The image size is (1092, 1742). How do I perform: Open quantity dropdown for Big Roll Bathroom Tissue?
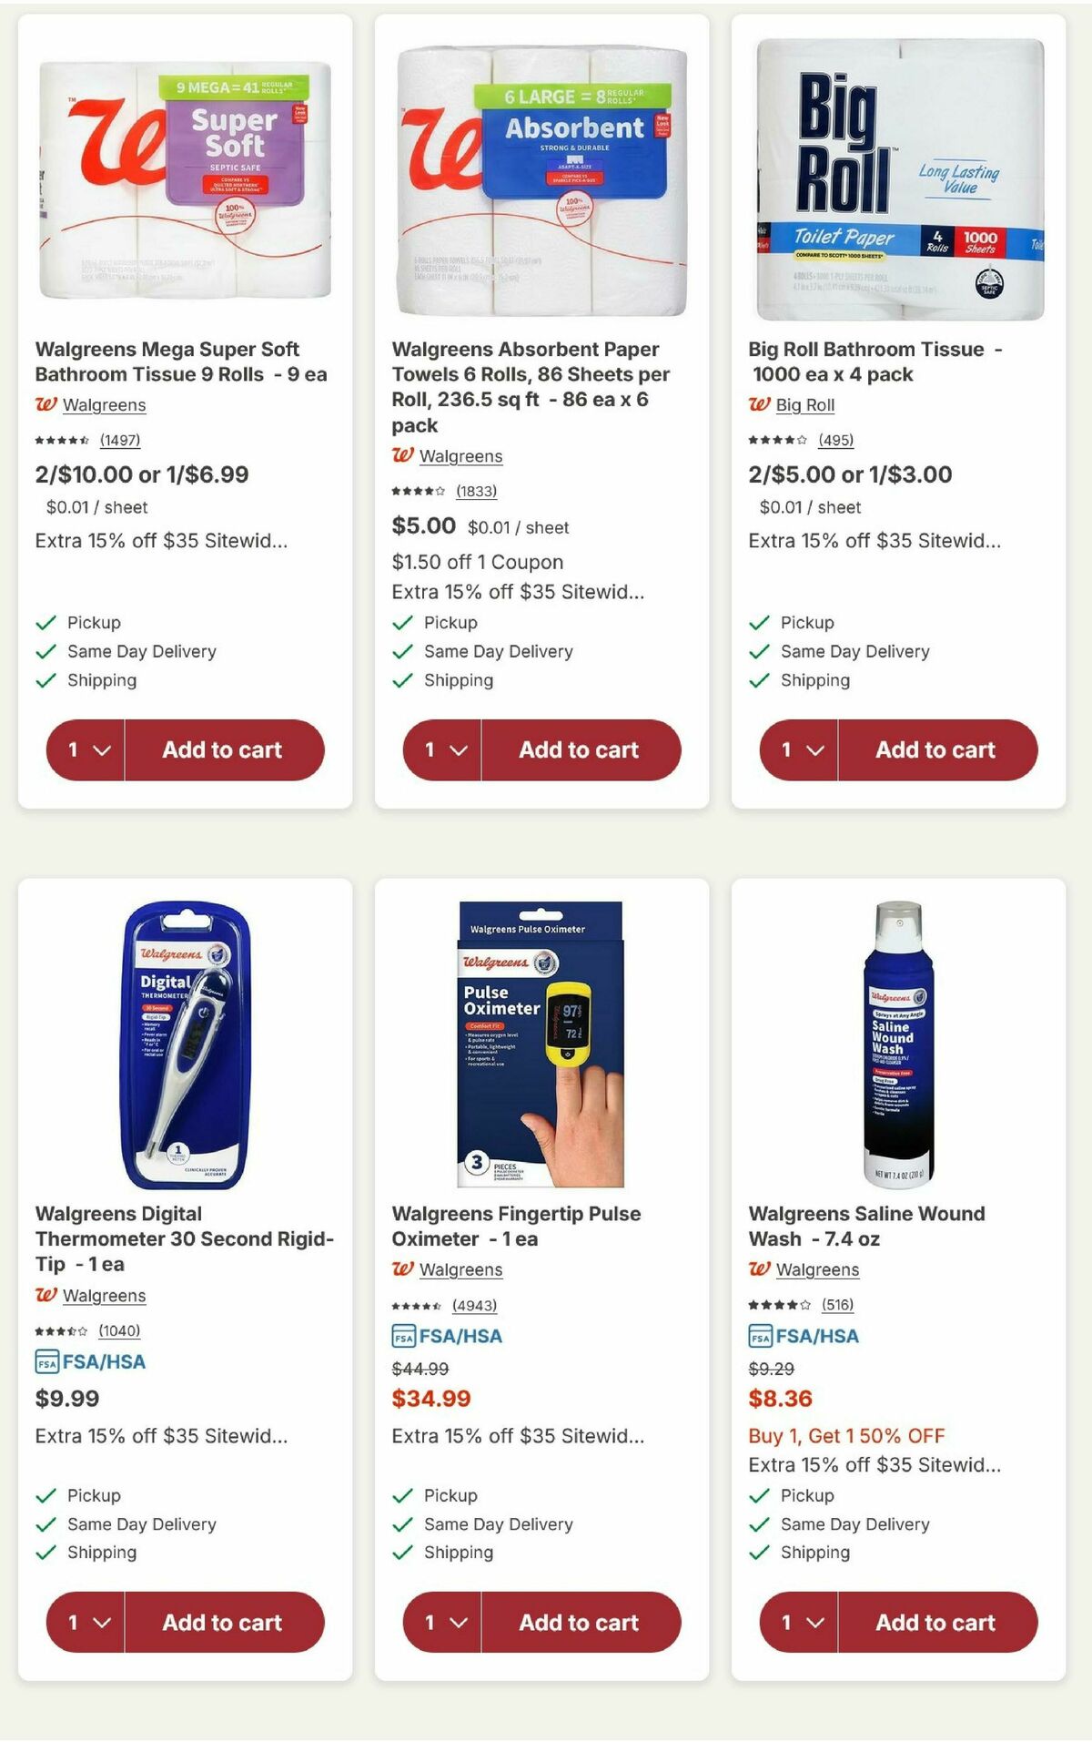[801, 749]
